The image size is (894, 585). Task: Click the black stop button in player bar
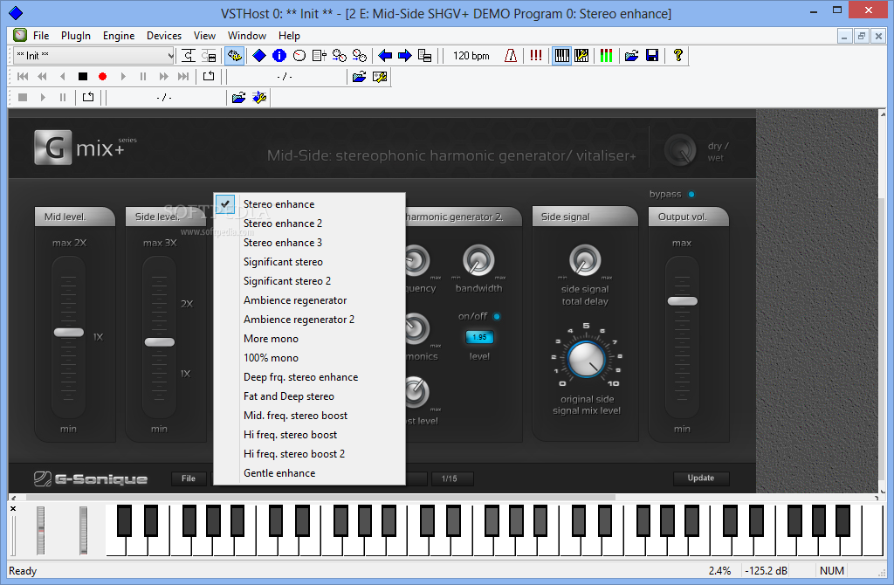[x=83, y=77]
